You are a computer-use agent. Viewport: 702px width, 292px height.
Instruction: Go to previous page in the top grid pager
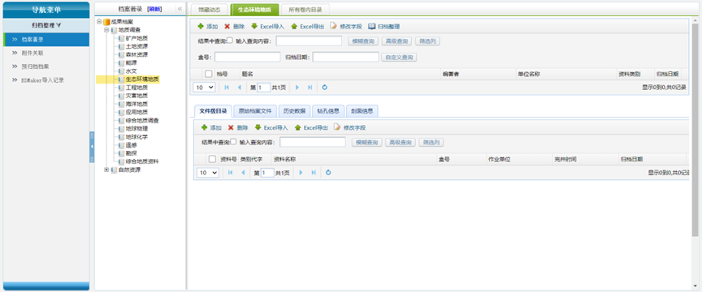240,88
